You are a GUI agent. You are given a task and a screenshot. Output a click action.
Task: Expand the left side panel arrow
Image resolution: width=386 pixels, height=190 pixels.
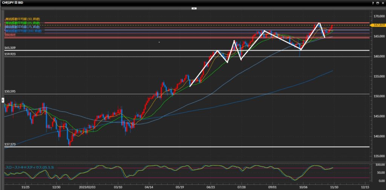click(x=2, y=100)
